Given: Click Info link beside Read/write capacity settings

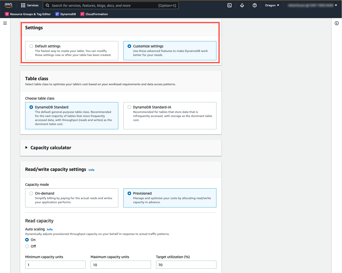Looking at the screenshot, I should pyautogui.click(x=91, y=170).
